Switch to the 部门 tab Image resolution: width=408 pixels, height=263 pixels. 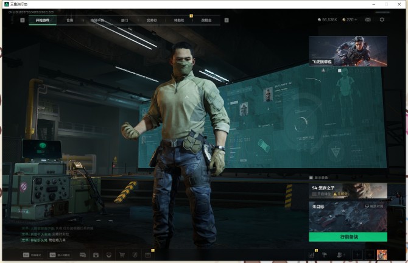click(x=124, y=20)
